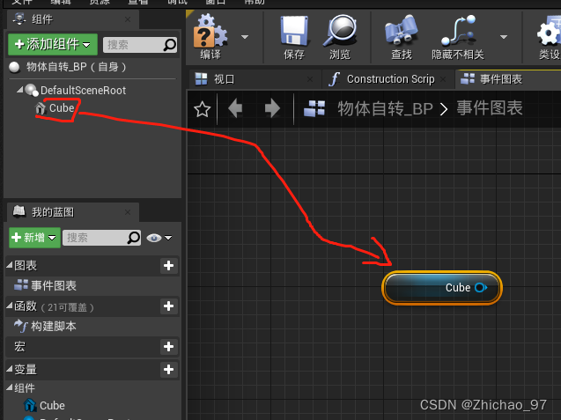Click the Browse (浏览) magnifier icon

pos(339,35)
